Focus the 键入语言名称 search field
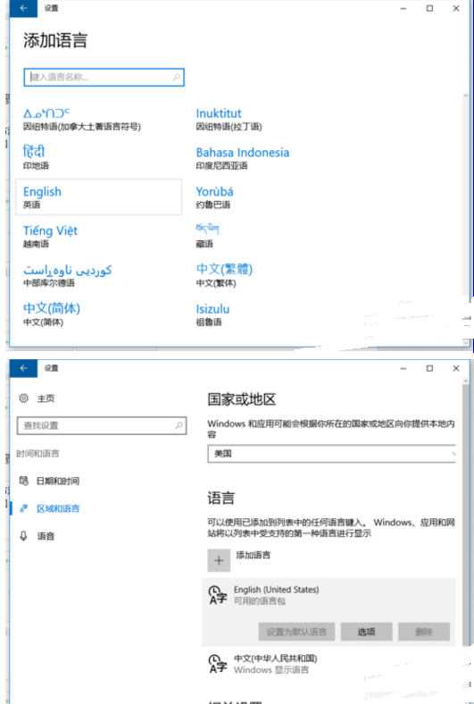The image size is (474, 704). pyautogui.click(x=104, y=77)
